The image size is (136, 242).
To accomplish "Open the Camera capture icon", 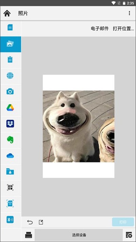I will click(10, 91).
